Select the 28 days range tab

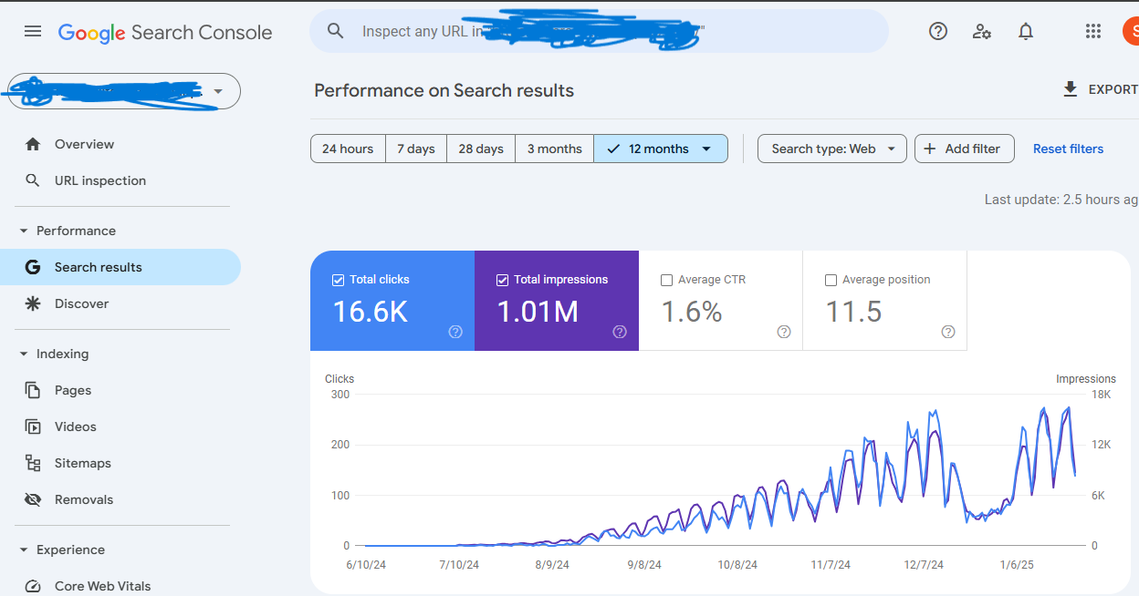pos(481,149)
